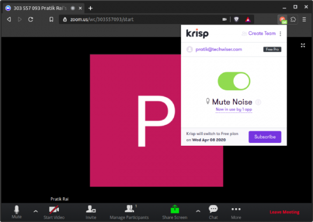Viewport: 313px width, 222px height.
Task: Bookmark this page with bookmark icon
Action: pos(51,19)
